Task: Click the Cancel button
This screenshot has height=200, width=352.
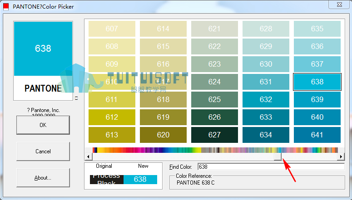Action: (x=43, y=151)
